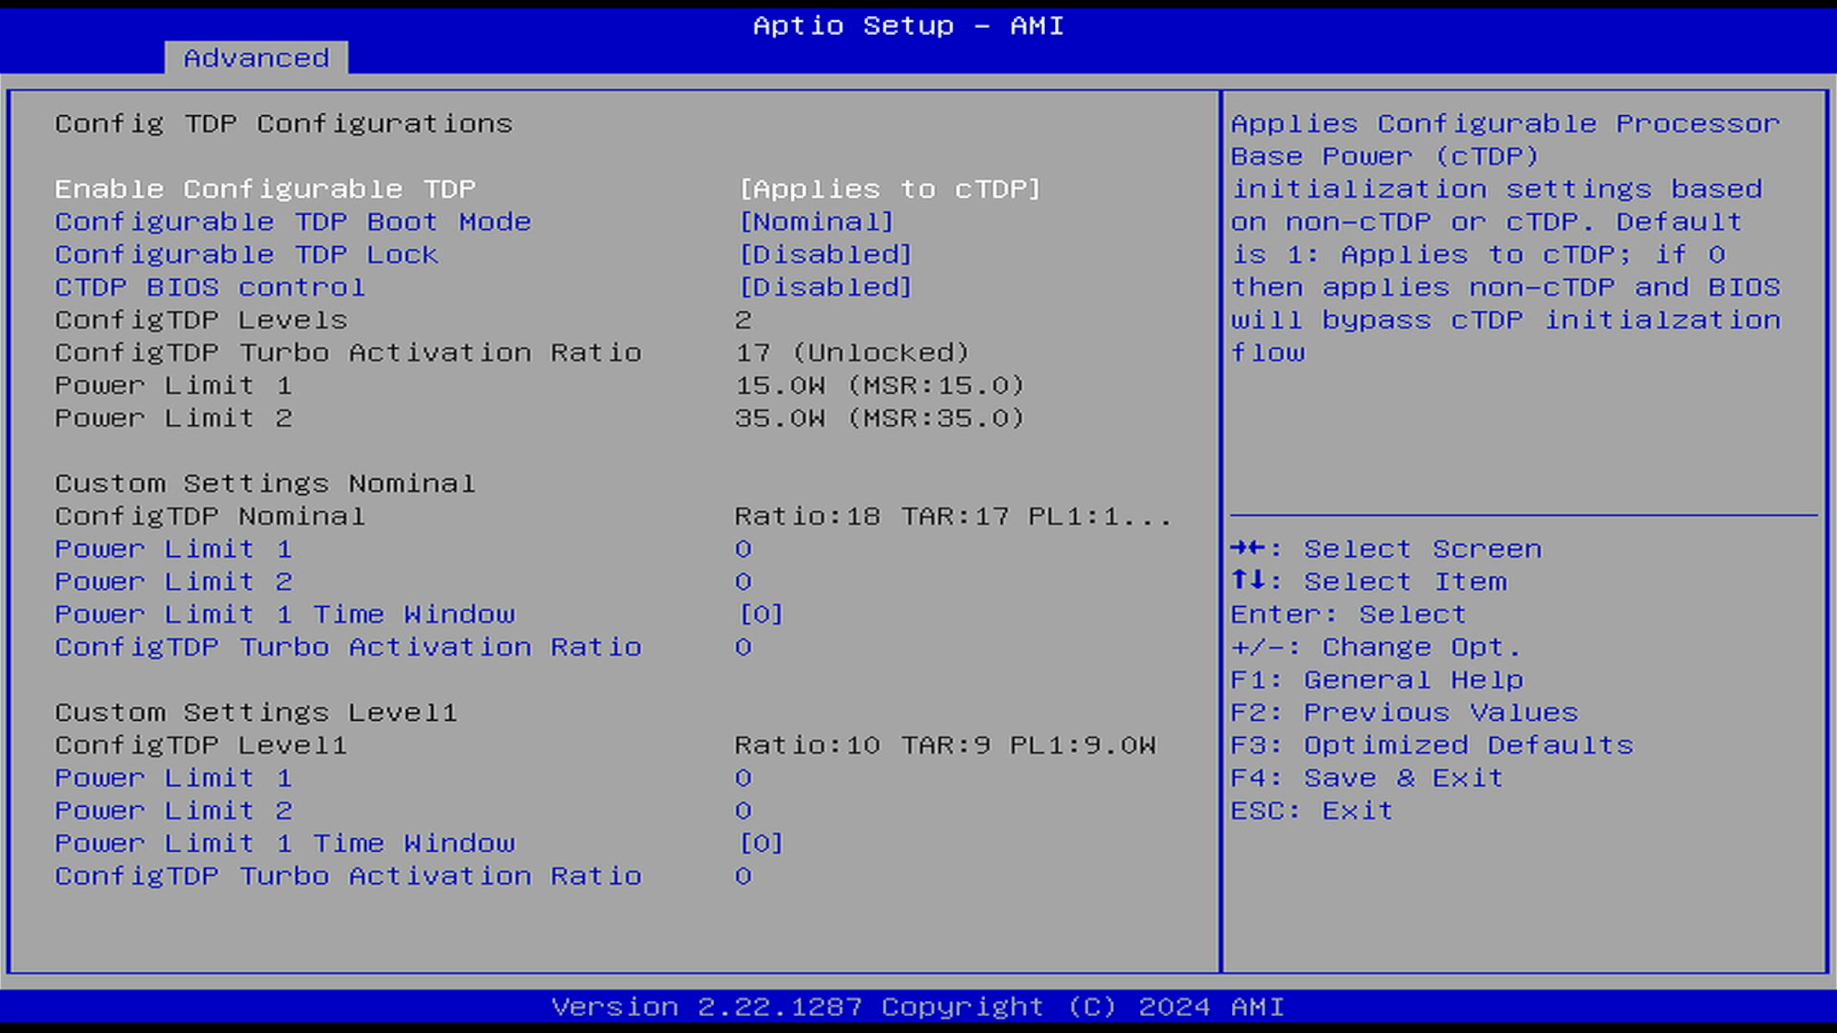Open Enable Configurable TDP option value

[x=889, y=189]
